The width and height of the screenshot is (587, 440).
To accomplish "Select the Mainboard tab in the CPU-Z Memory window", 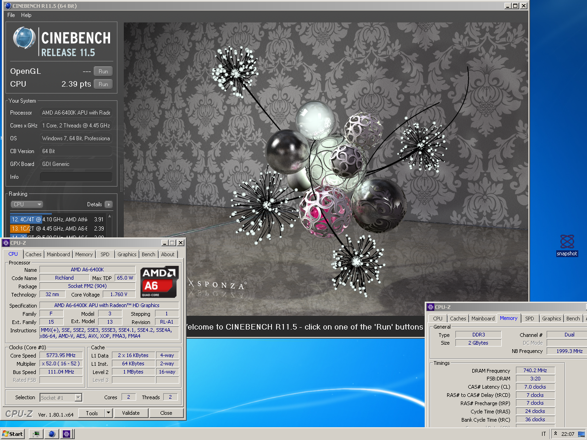I will click(x=483, y=319).
